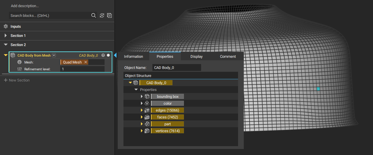Collapse the blue arrow beside properties popup
Image resolution: width=373 pixels, height=155 pixels.
(x=115, y=55)
